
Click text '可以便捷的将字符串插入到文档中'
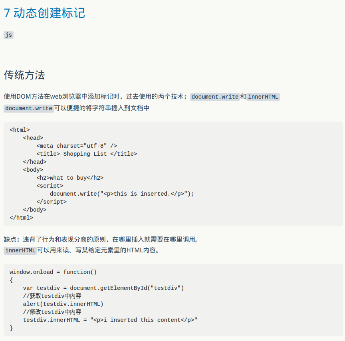(102, 108)
